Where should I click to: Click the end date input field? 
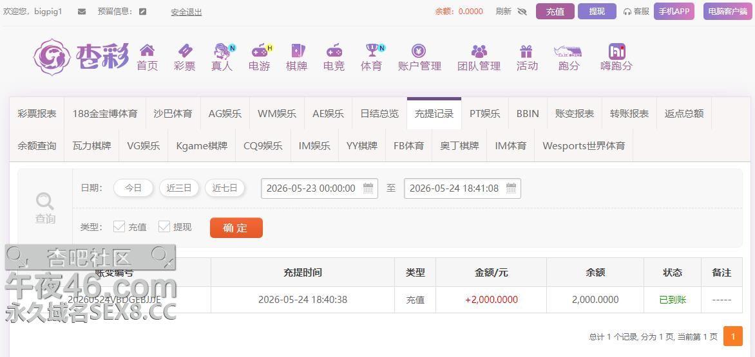pos(463,188)
